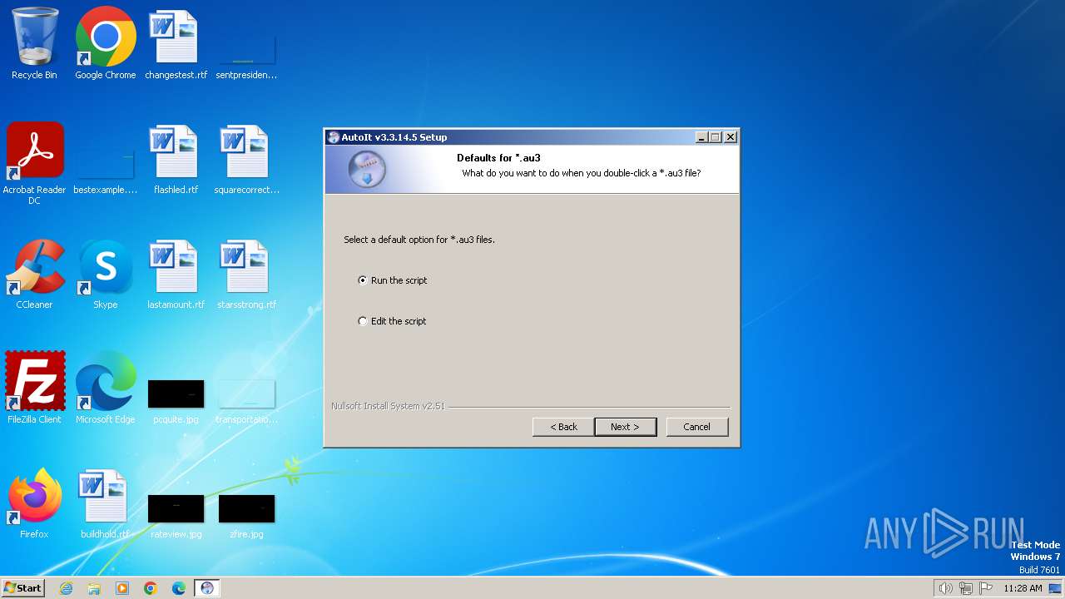Launch Edge from the taskbar
Viewport: 1065px width, 599px height.
(x=179, y=588)
